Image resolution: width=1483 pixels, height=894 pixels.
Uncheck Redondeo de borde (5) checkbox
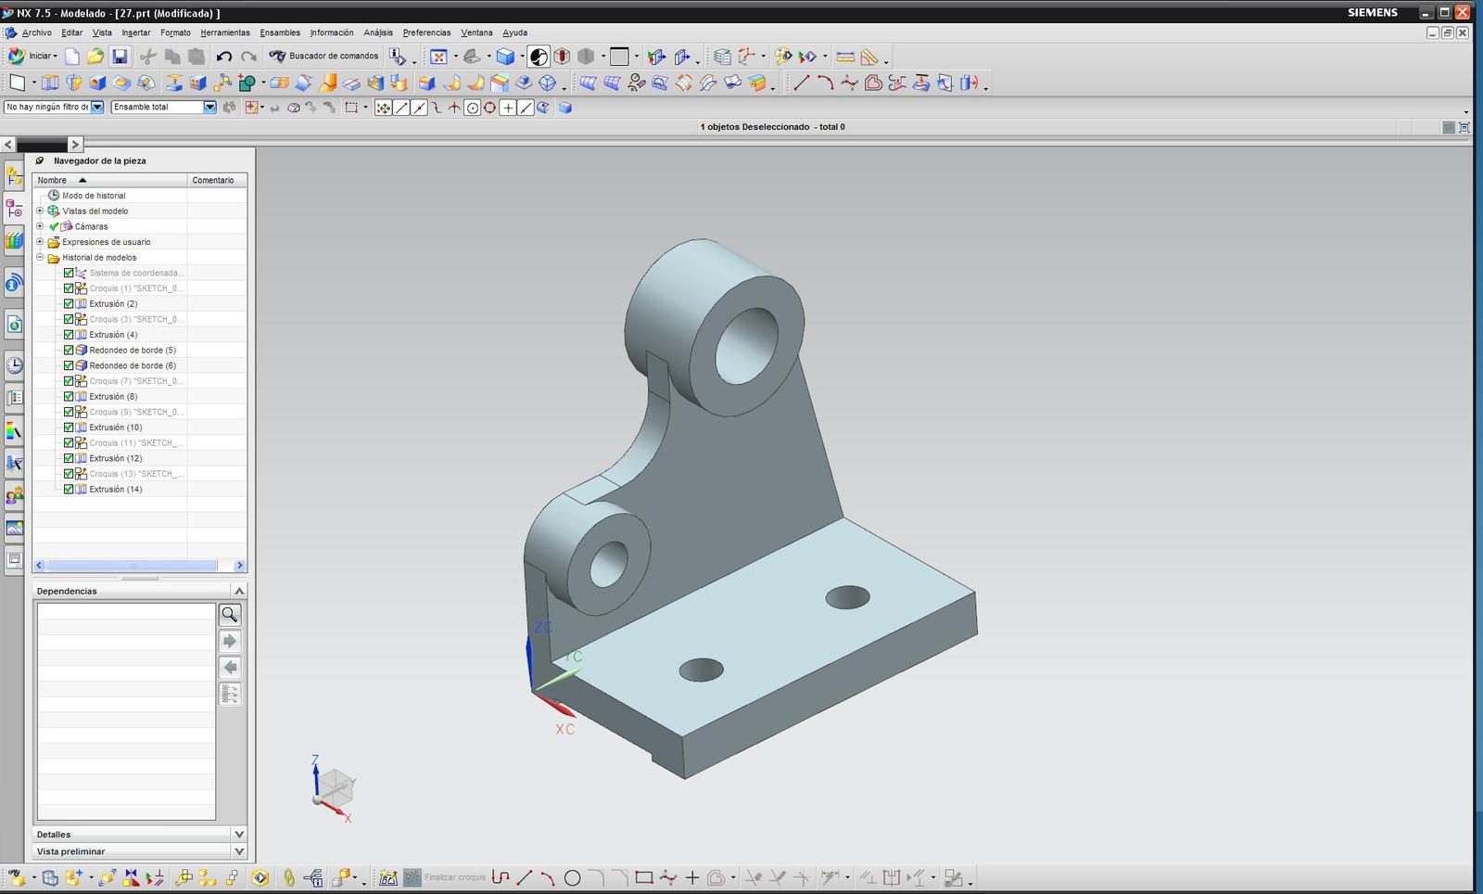pos(69,351)
